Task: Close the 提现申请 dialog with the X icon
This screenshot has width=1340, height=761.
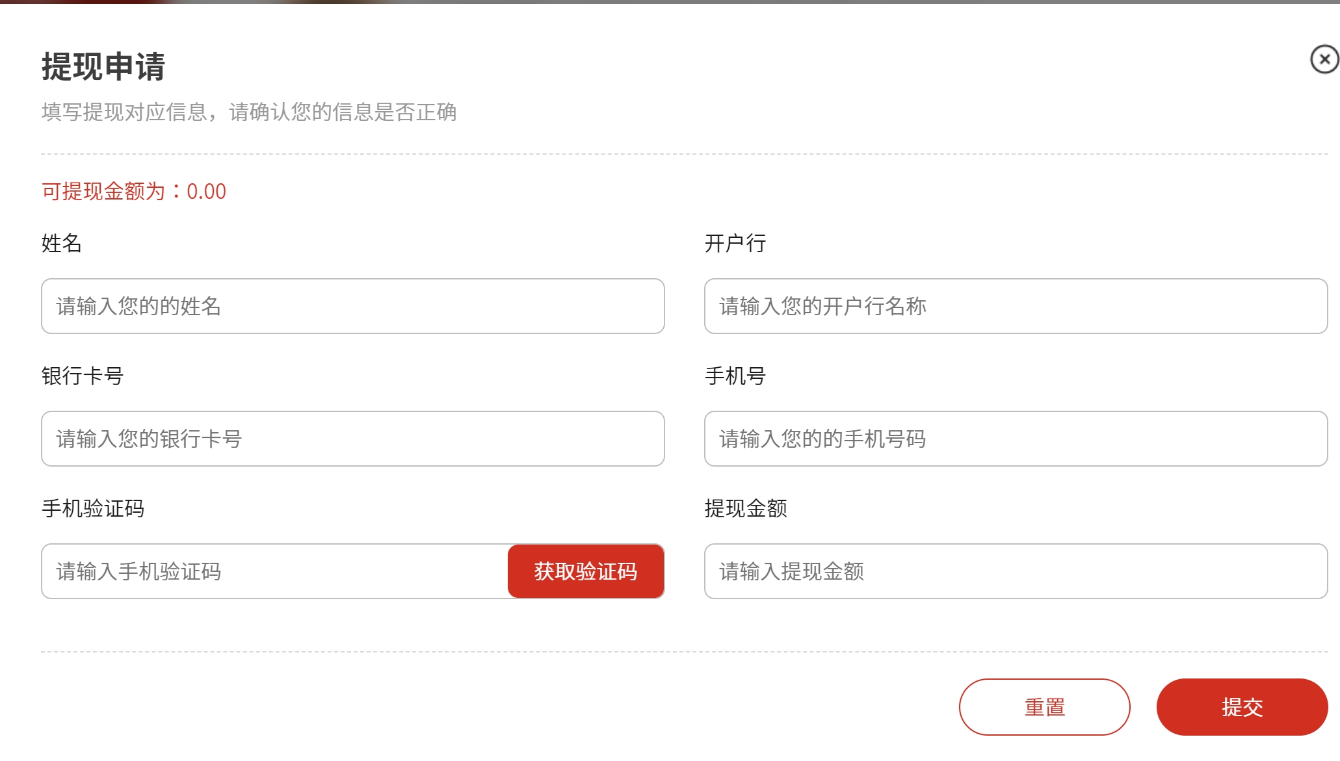Action: (x=1324, y=59)
